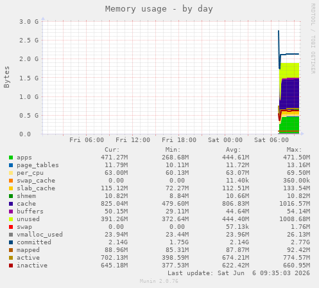The width and height of the screenshot is (319, 288).
Task: Click the 'swap_cache' legend label
Action: [x=36, y=181]
